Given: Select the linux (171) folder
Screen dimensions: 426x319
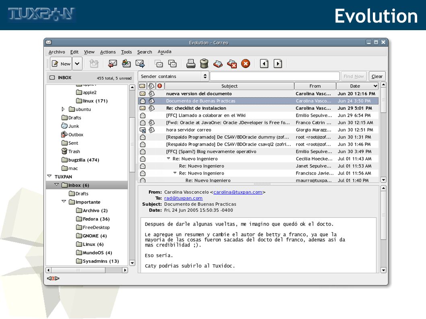Looking at the screenshot, I should [92, 101].
